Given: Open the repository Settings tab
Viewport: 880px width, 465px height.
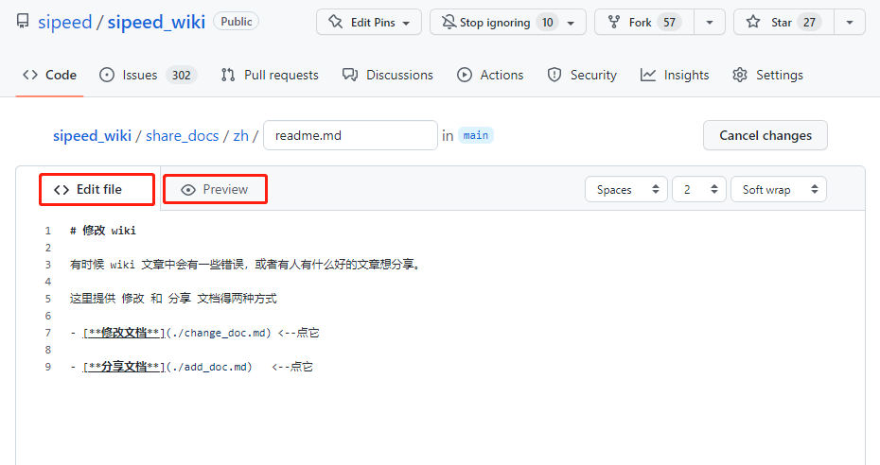Looking at the screenshot, I should click(x=767, y=75).
